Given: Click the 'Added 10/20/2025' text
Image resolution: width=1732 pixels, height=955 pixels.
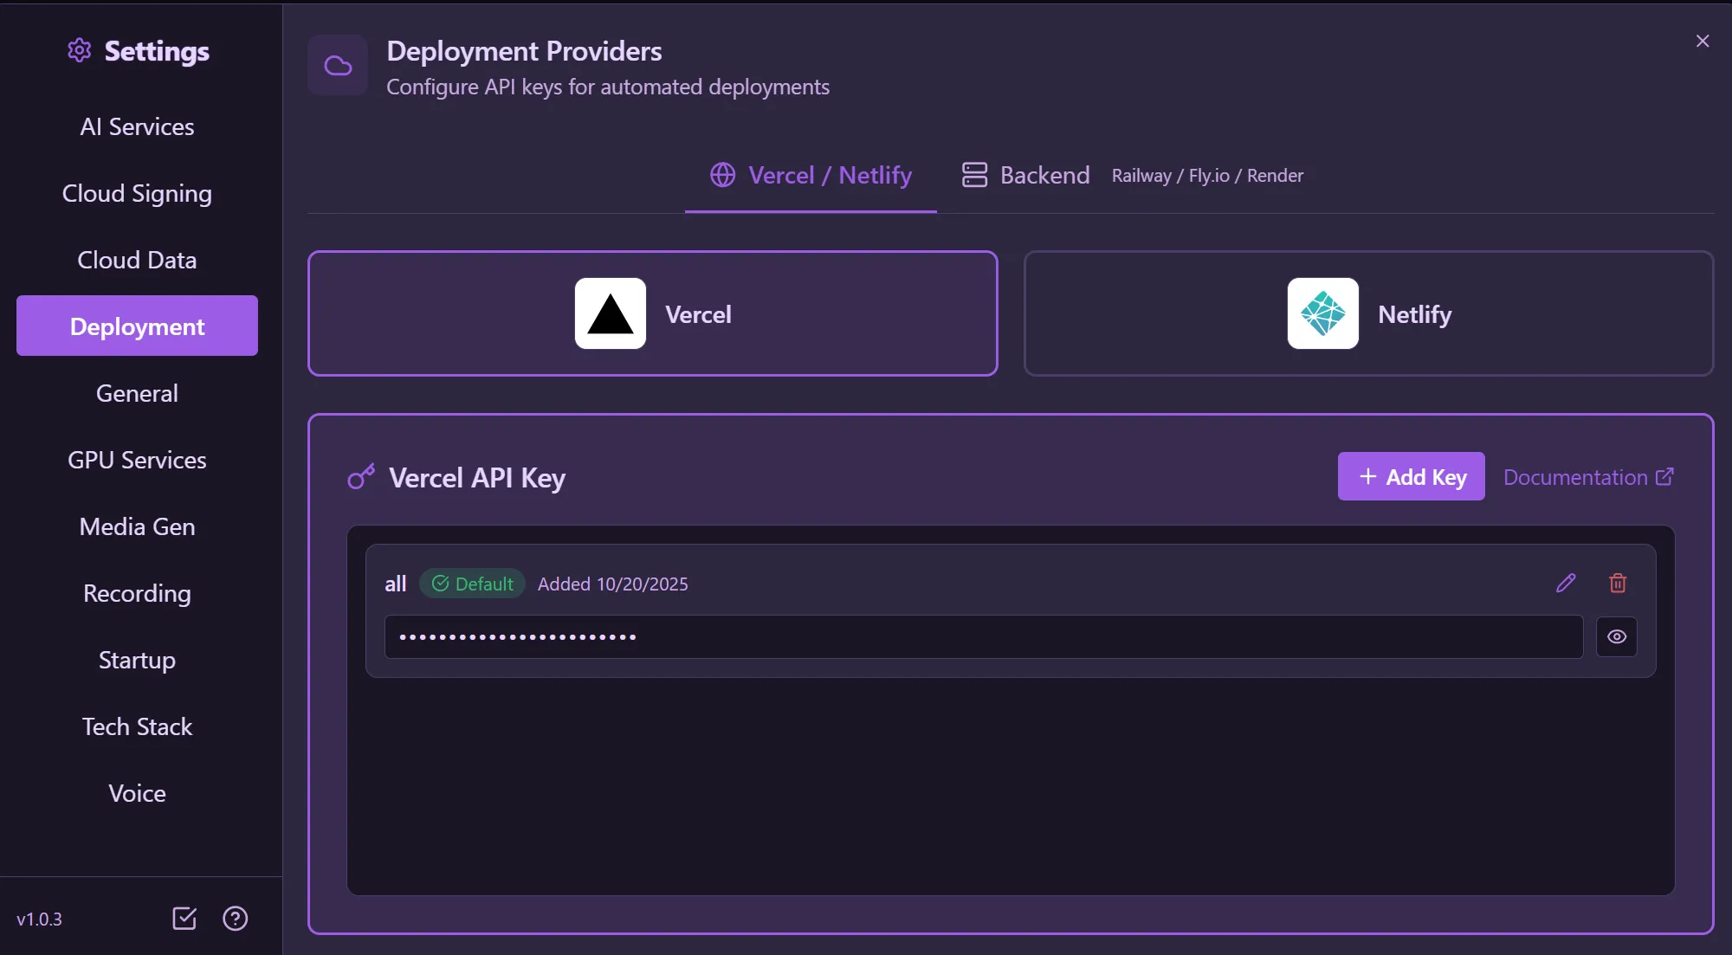Looking at the screenshot, I should [x=612, y=584].
